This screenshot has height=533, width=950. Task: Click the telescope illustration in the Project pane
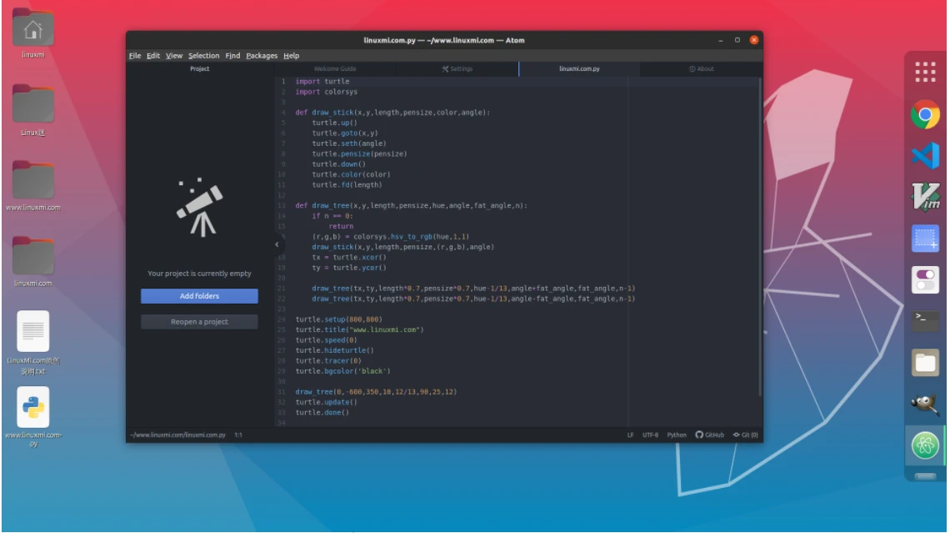tap(200, 210)
